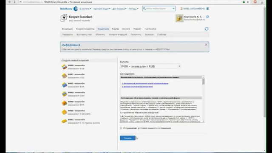Click the browser downloads arrow icon
Viewport: 272px width, 153px height.
262,2
